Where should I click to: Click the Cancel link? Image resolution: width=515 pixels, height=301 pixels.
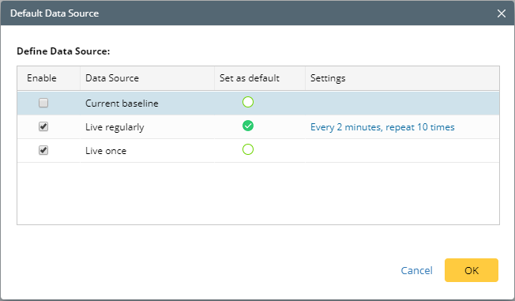[x=416, y=270]
